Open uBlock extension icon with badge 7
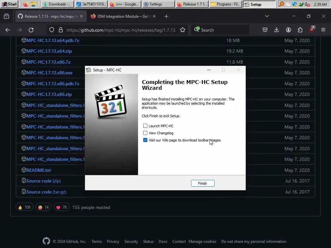The image size is (331, 248). point(312,29)
